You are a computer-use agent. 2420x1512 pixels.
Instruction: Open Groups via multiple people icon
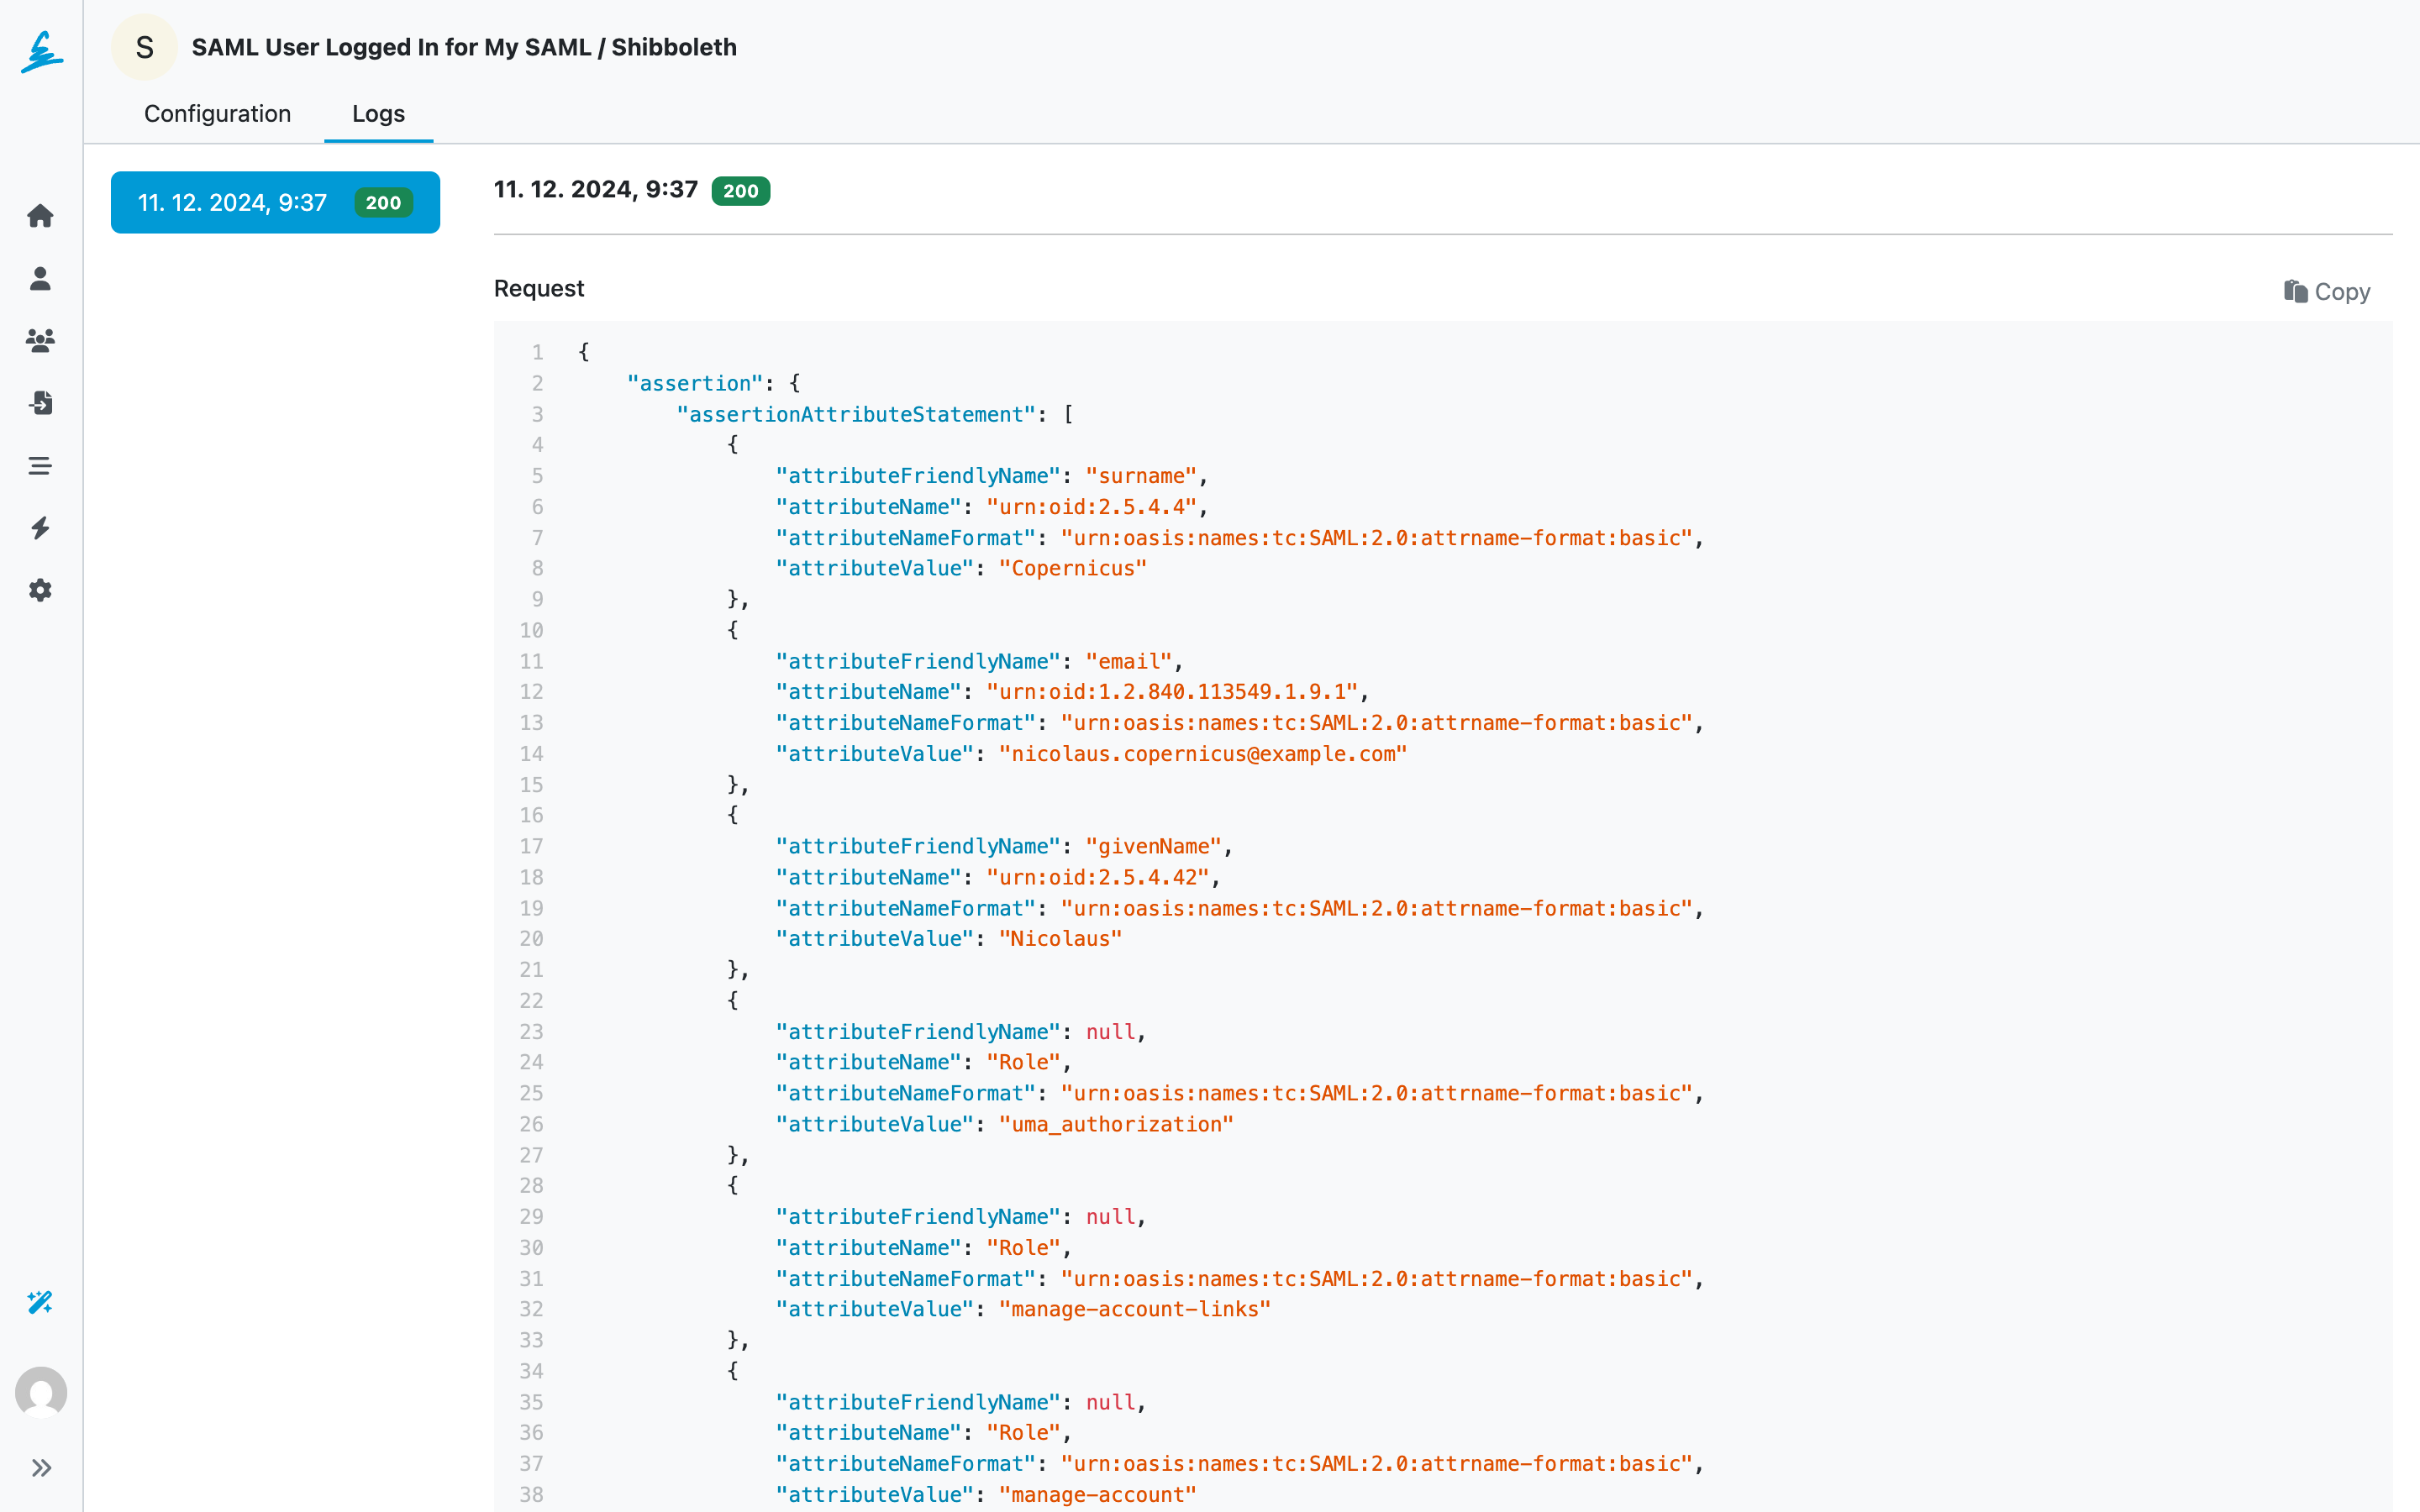(x=40, y=341)
